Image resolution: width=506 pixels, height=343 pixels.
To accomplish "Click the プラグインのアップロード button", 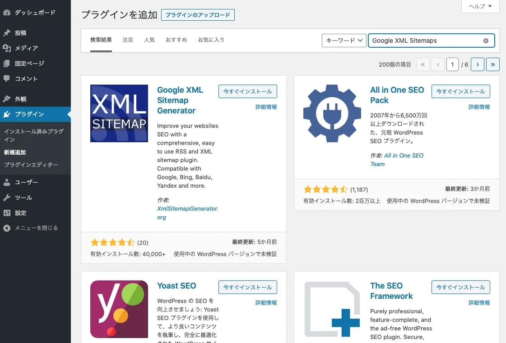I will click(x=198, y=15).
